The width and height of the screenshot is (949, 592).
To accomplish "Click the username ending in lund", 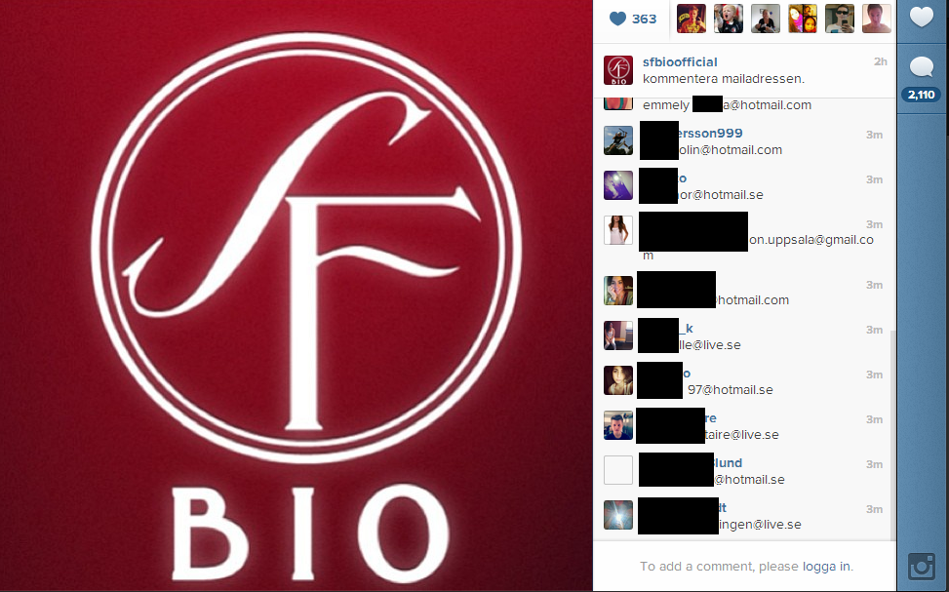I will 729,463.
